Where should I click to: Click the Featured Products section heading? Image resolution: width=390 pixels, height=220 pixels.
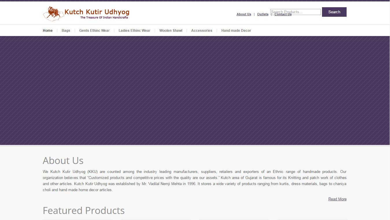(x=84, y=210)
